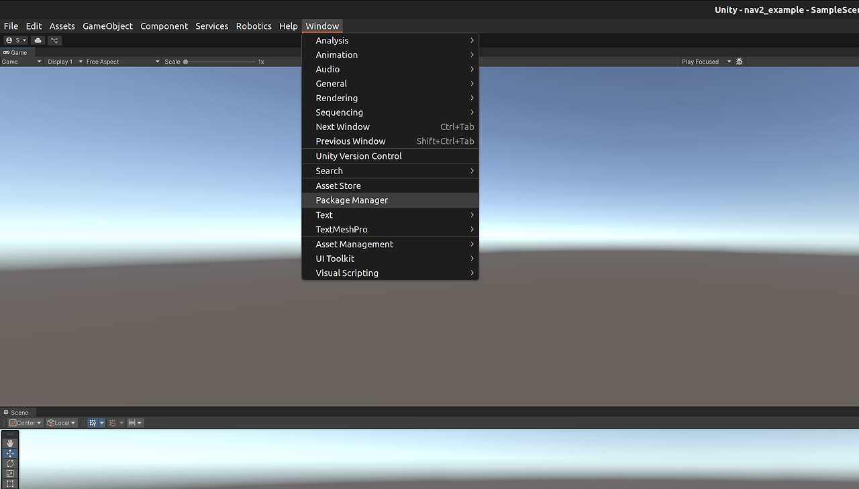
Task: Open the Display 1 dropdown
Action: [x=64, y=61]
